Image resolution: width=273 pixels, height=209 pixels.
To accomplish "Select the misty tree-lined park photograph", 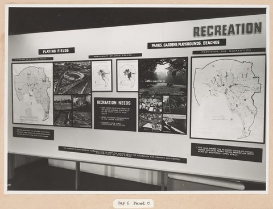I will tap(163, 76).
